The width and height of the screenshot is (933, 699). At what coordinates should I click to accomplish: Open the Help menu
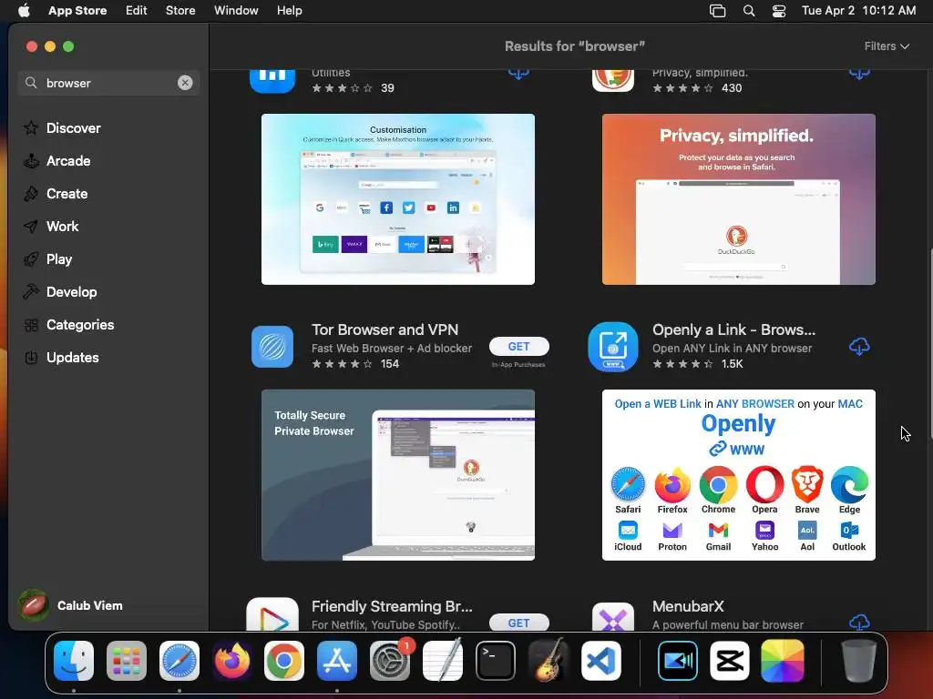[289, 10]
